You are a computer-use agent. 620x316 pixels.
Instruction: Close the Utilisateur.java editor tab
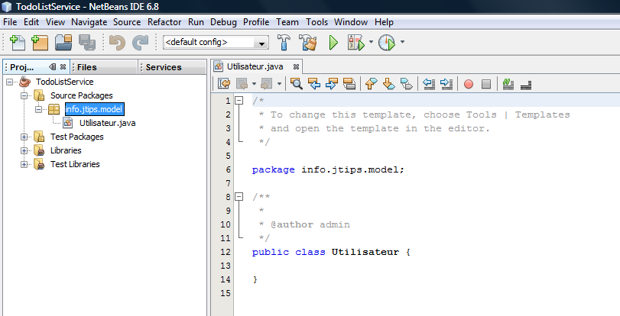pyautogui.click(x=296, y=66)
